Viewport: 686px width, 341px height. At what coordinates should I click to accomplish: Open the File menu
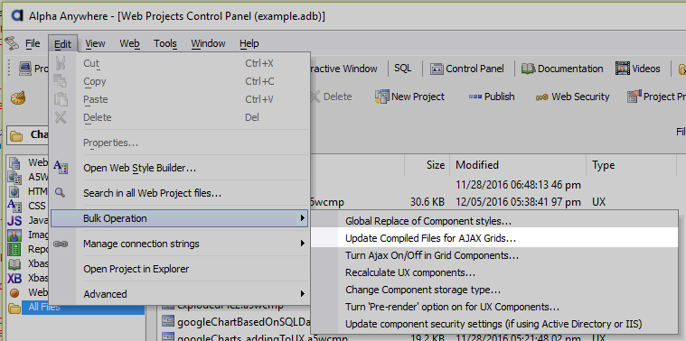(33, 43)
